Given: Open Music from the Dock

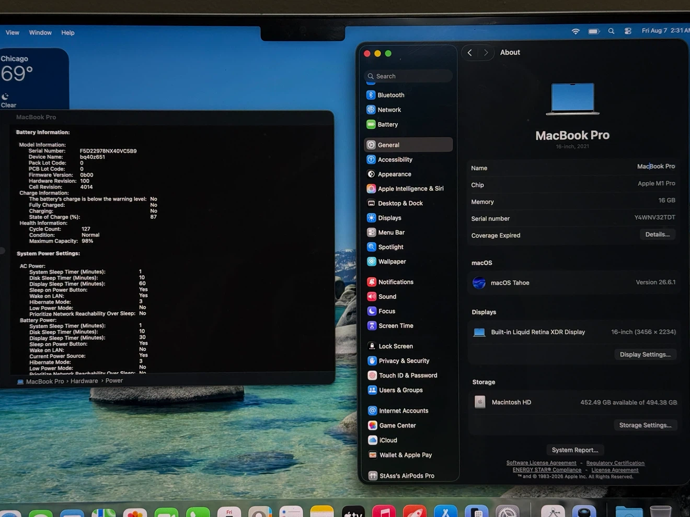Looking at the screenshot, I should tap(384, 512).
